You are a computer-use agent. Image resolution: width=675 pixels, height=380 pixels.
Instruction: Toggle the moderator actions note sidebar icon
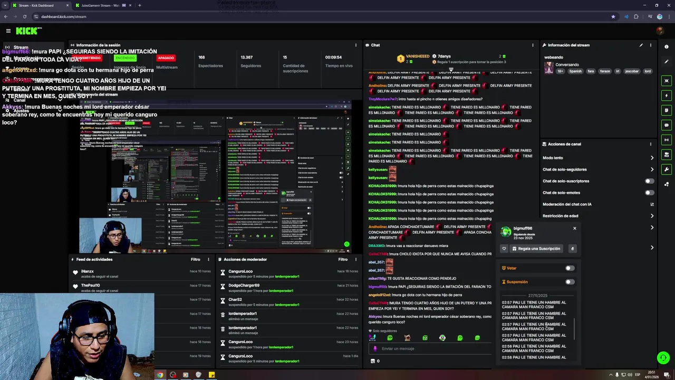click(x=667, y=110)
